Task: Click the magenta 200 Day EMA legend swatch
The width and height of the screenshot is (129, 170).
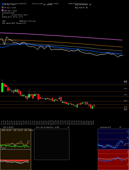Action: [x=3, y=10]
